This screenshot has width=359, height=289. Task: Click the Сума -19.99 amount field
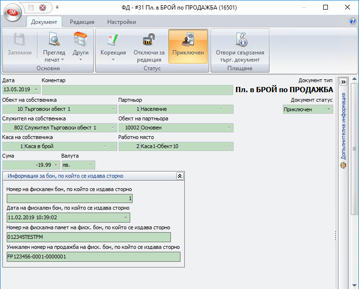(x=27, y=165)
